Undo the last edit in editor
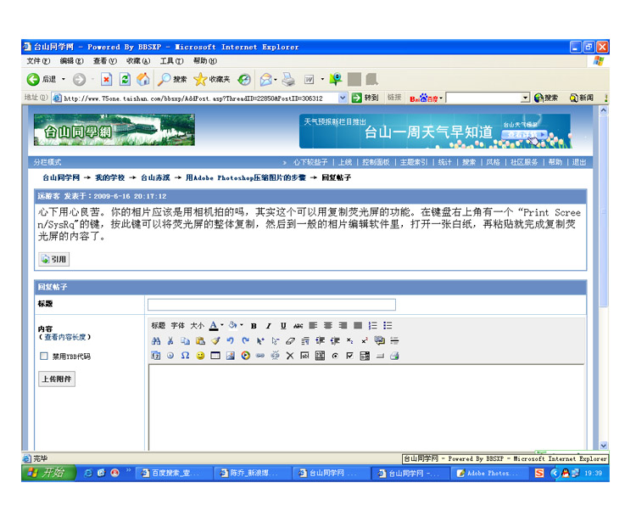The height and width of the screenshot is (511, 636). coord(231,340)
